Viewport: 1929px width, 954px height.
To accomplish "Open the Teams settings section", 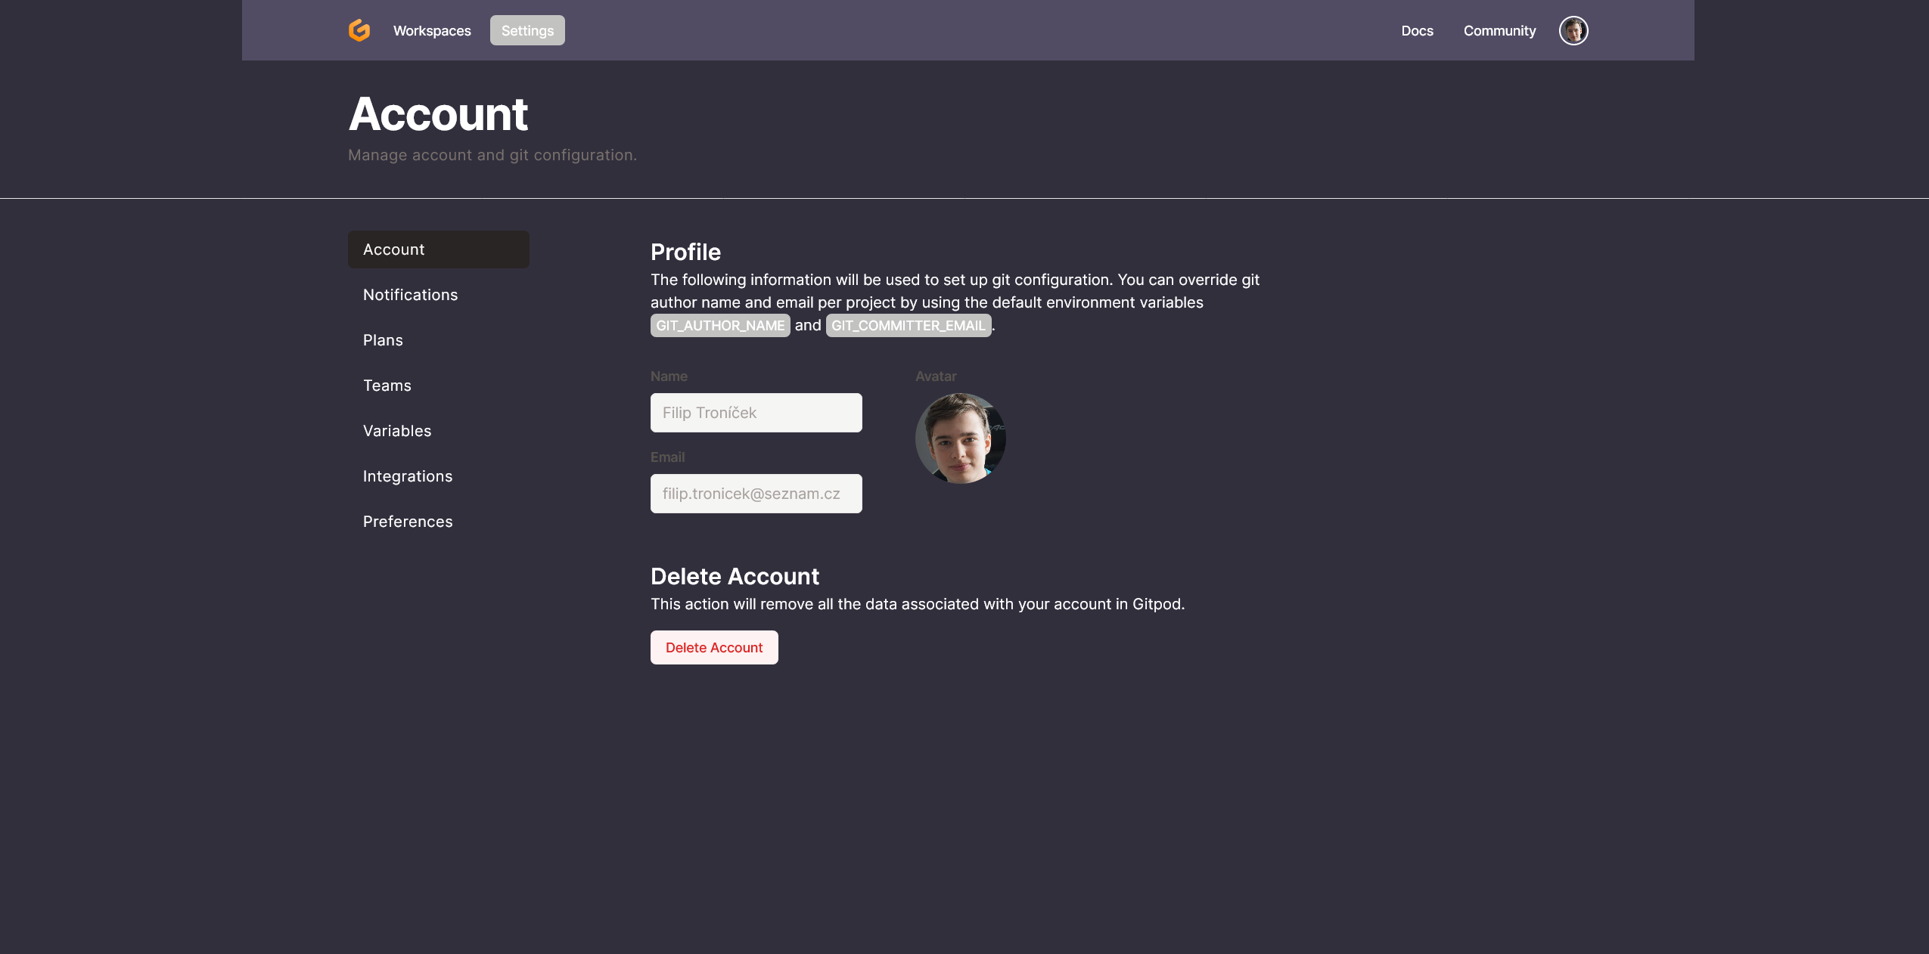I will point(387,386).
